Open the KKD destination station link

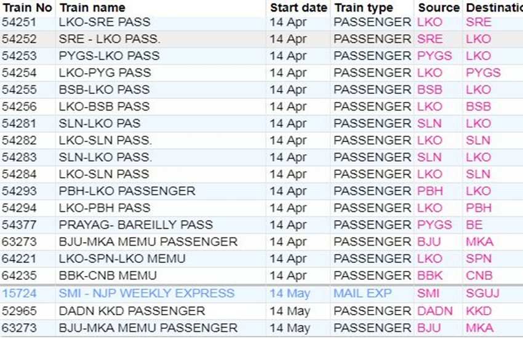click(478, 311)
